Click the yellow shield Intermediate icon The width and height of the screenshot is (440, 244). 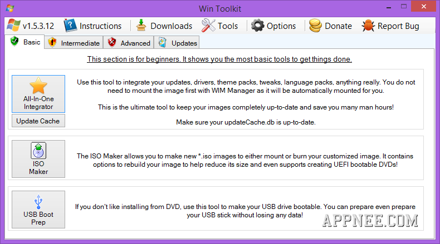pos(52,43)
